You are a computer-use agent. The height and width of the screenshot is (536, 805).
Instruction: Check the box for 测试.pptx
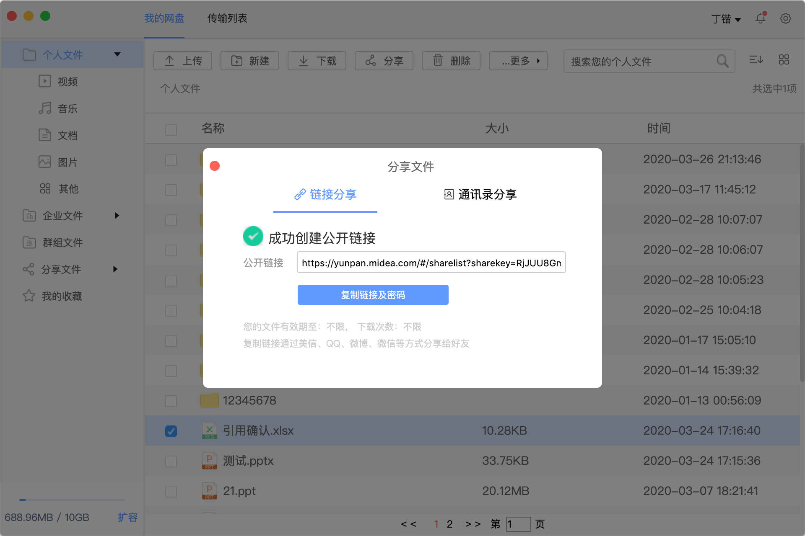(x=171, y=461)
